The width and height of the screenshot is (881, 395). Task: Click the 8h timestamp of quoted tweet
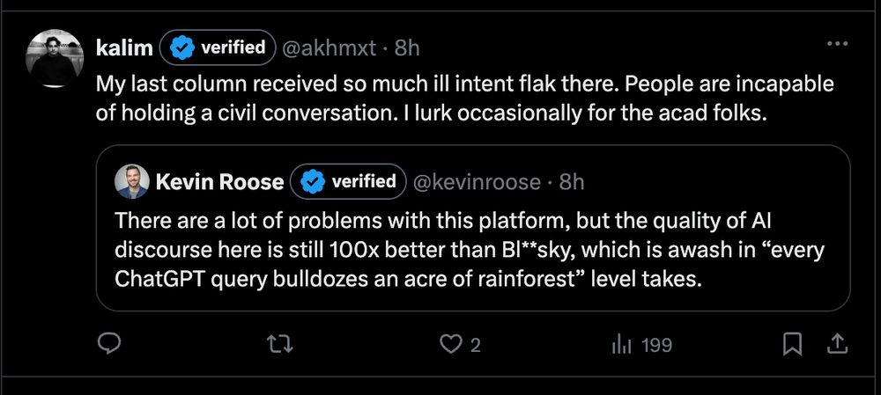click(572, 182)
